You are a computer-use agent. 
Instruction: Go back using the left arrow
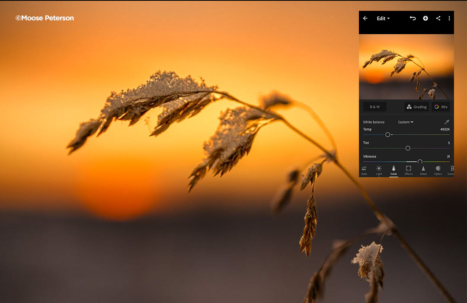(x=365, y=19)
